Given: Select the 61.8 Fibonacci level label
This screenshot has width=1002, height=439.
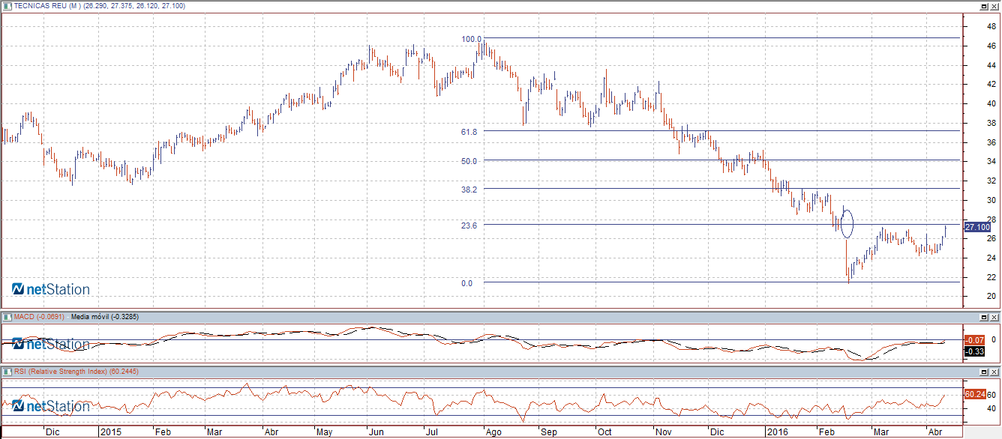Looking at the screenshot, I should (469, 131).
